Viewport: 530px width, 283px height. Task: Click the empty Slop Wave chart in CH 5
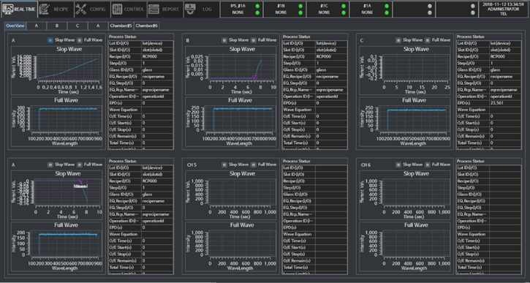coord(231,195)
